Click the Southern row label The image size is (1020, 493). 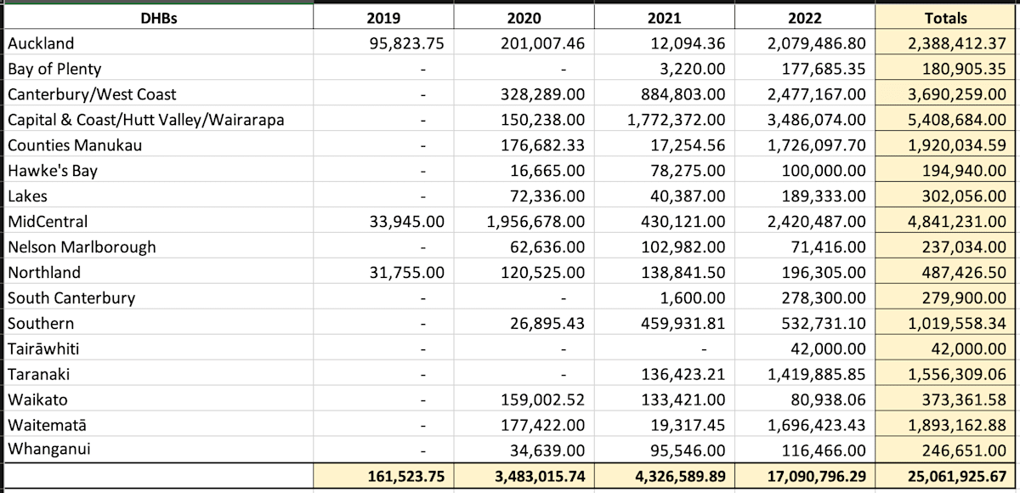pyautogui.click(x=41, y=324)
